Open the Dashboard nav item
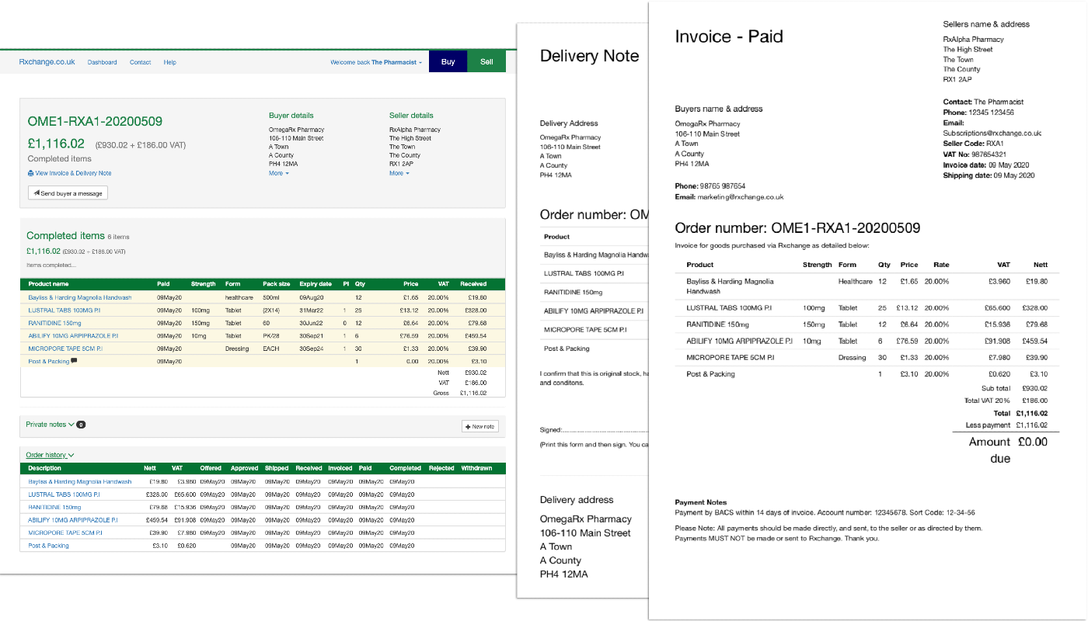The image size is (1088, 621). [x=102, y=62]
